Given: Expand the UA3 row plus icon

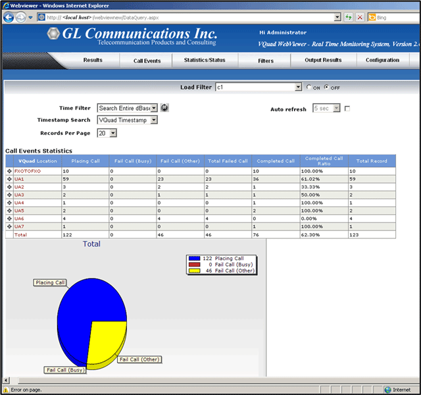Looking at the screenshot, I should (9, 195).
